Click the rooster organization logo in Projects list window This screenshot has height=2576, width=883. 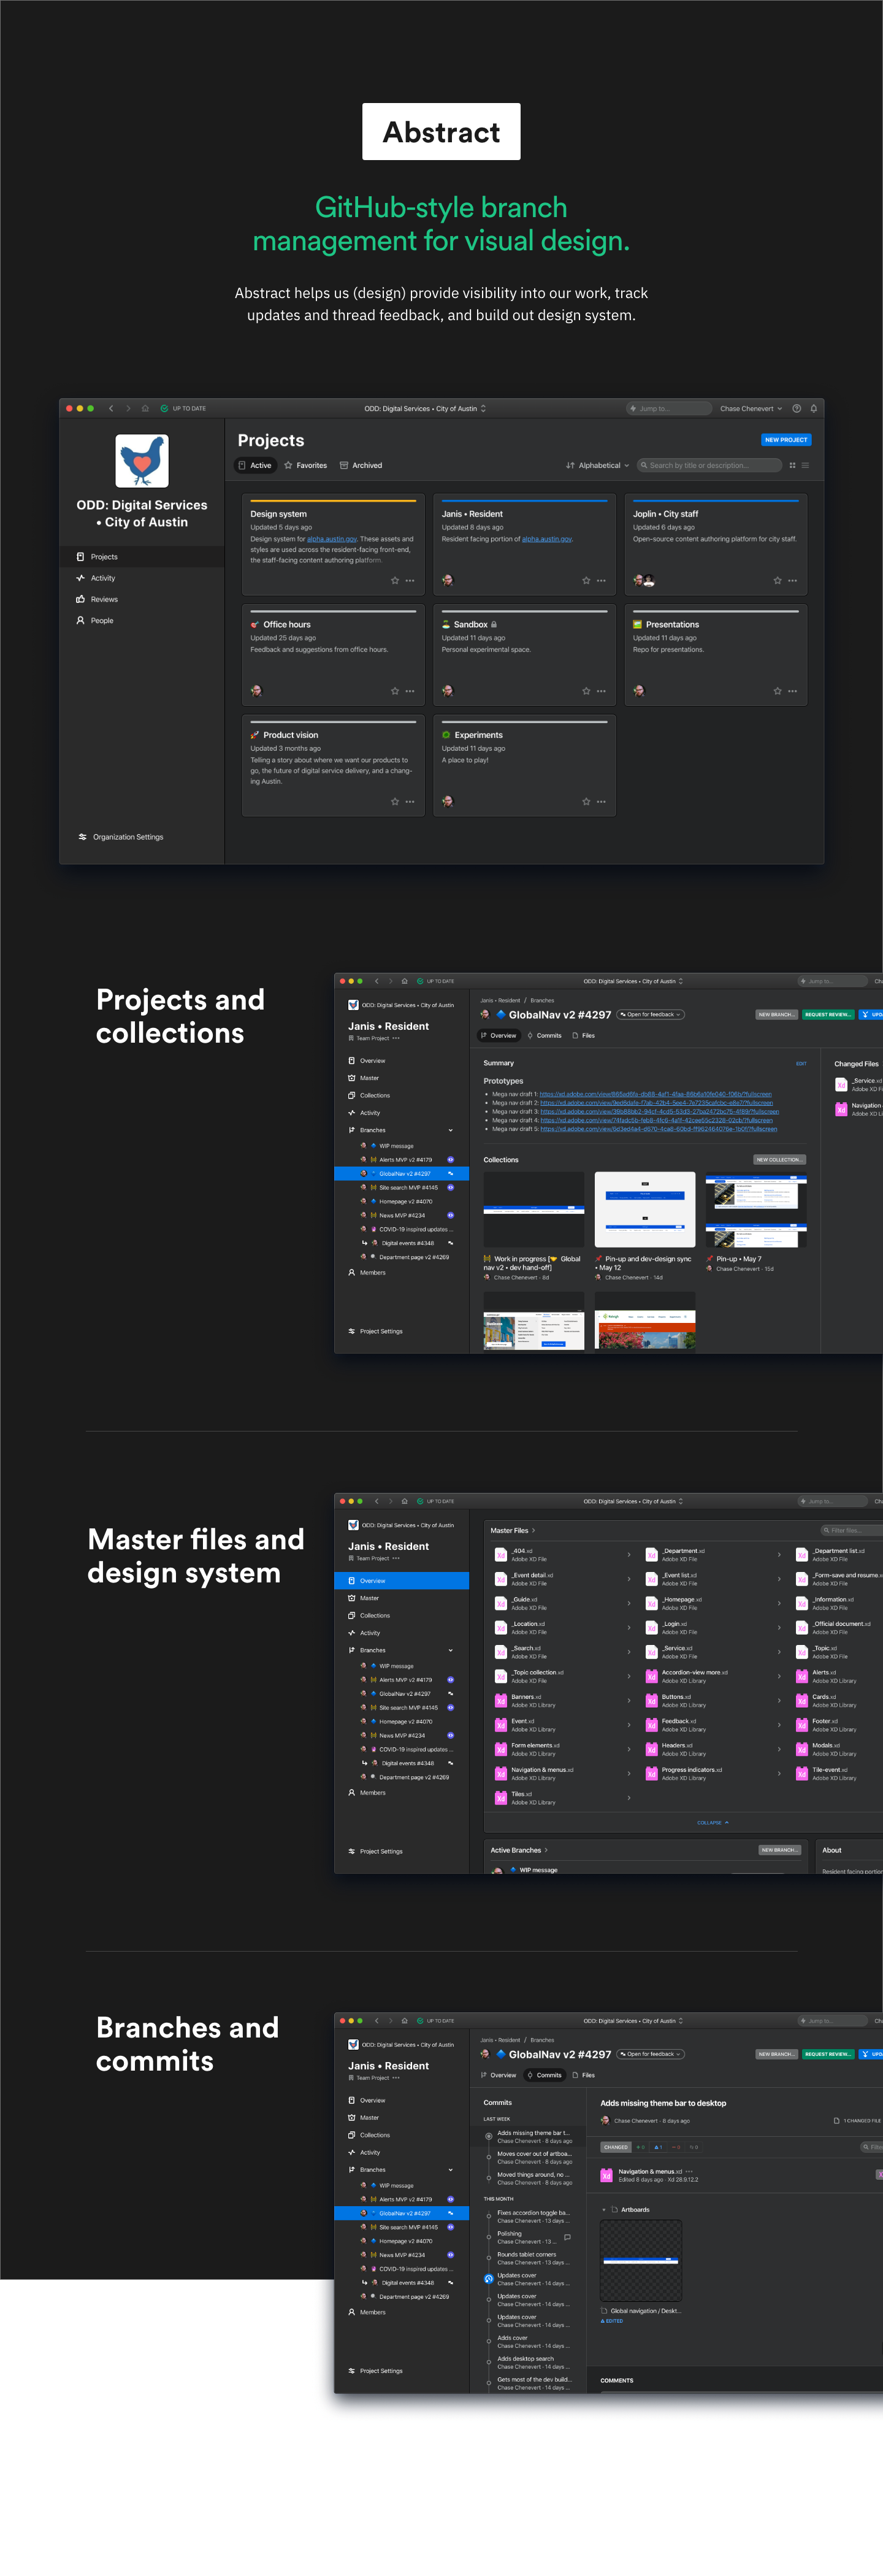[x=142, y=461]
